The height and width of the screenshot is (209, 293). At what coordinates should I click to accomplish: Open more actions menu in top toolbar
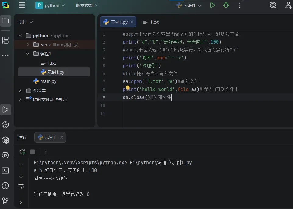(239, 5)
